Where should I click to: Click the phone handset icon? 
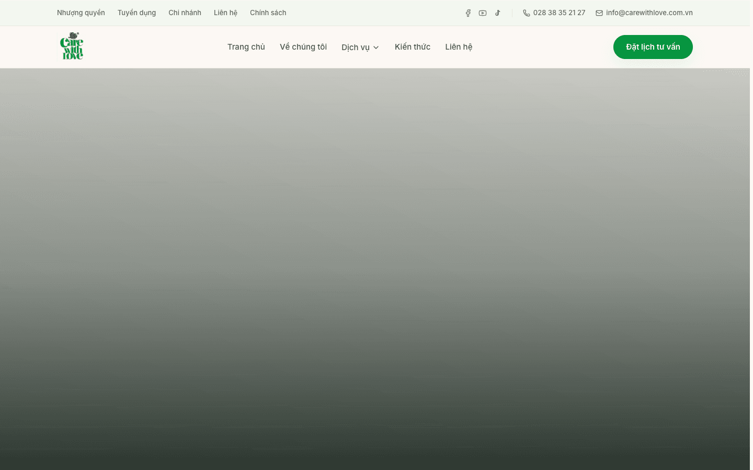point(527,13)
